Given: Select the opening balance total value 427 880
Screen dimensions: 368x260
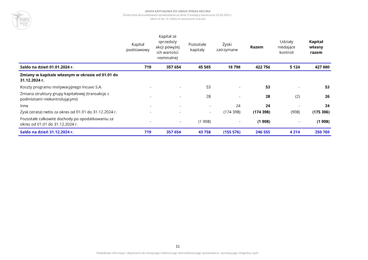Looking at the screenshot, I should 321,67.
